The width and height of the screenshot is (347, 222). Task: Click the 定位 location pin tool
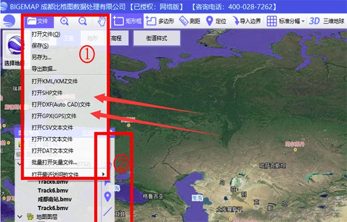point(216,21)
